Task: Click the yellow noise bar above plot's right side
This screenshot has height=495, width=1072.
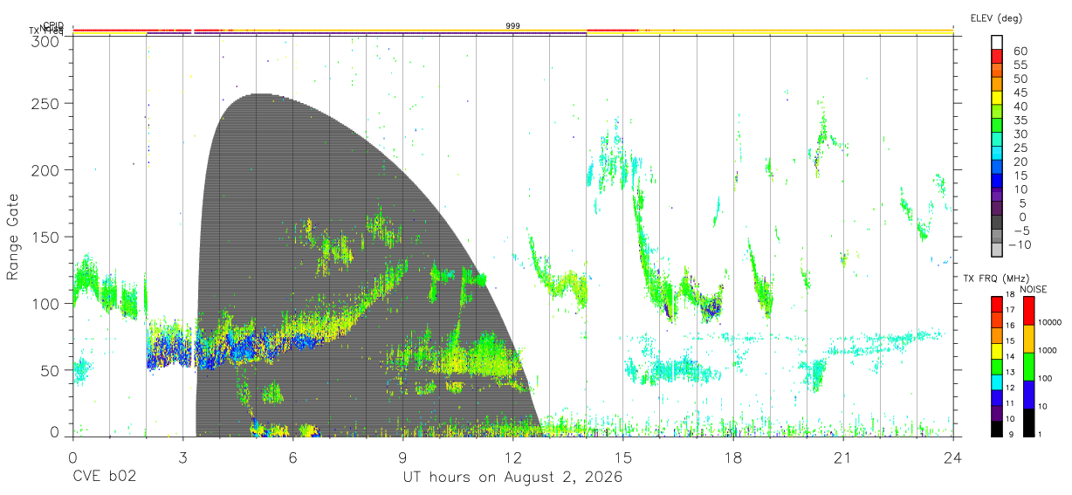Action: click(x=794, y=31)
